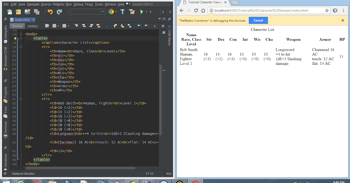Collapse the table element fold at line 17
This screenshot has width=350, height=183.
21,38
